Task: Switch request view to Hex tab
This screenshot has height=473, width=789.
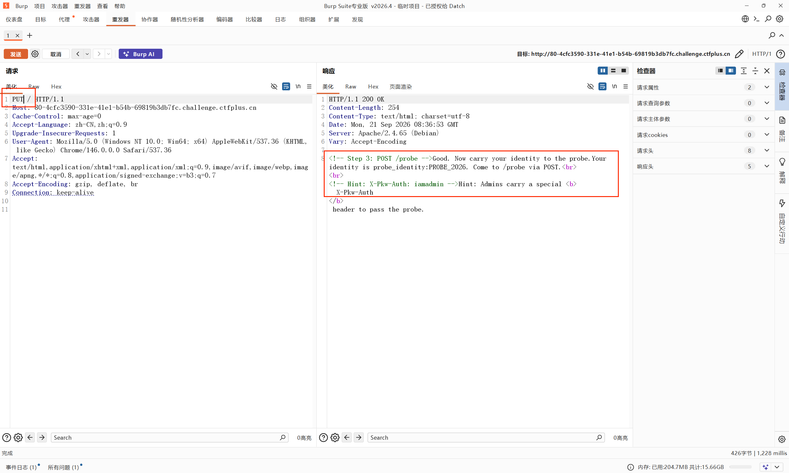Action: pos(56,87)
